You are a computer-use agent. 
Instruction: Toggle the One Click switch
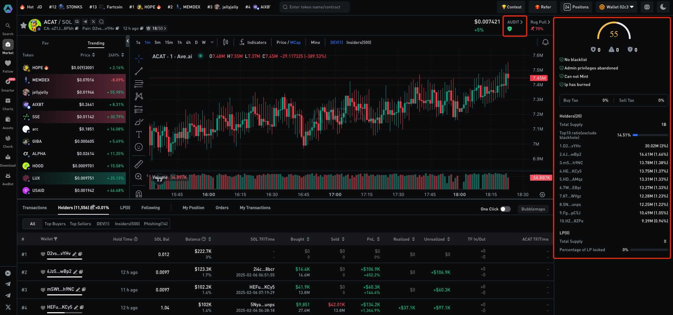[x=505, y=209]
